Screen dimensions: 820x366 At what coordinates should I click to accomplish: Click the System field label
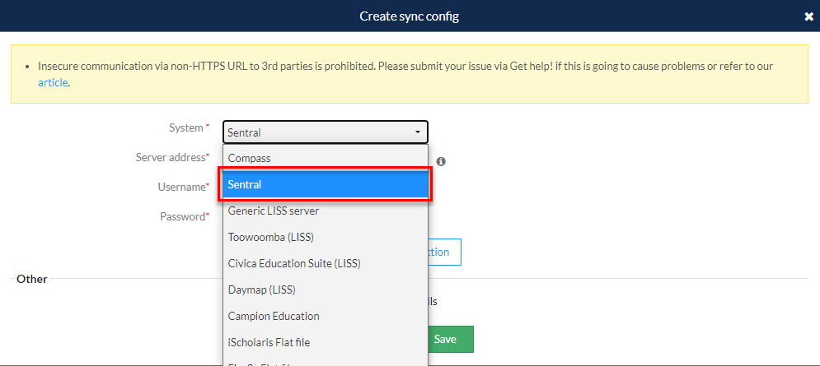(x=185, y=127)
